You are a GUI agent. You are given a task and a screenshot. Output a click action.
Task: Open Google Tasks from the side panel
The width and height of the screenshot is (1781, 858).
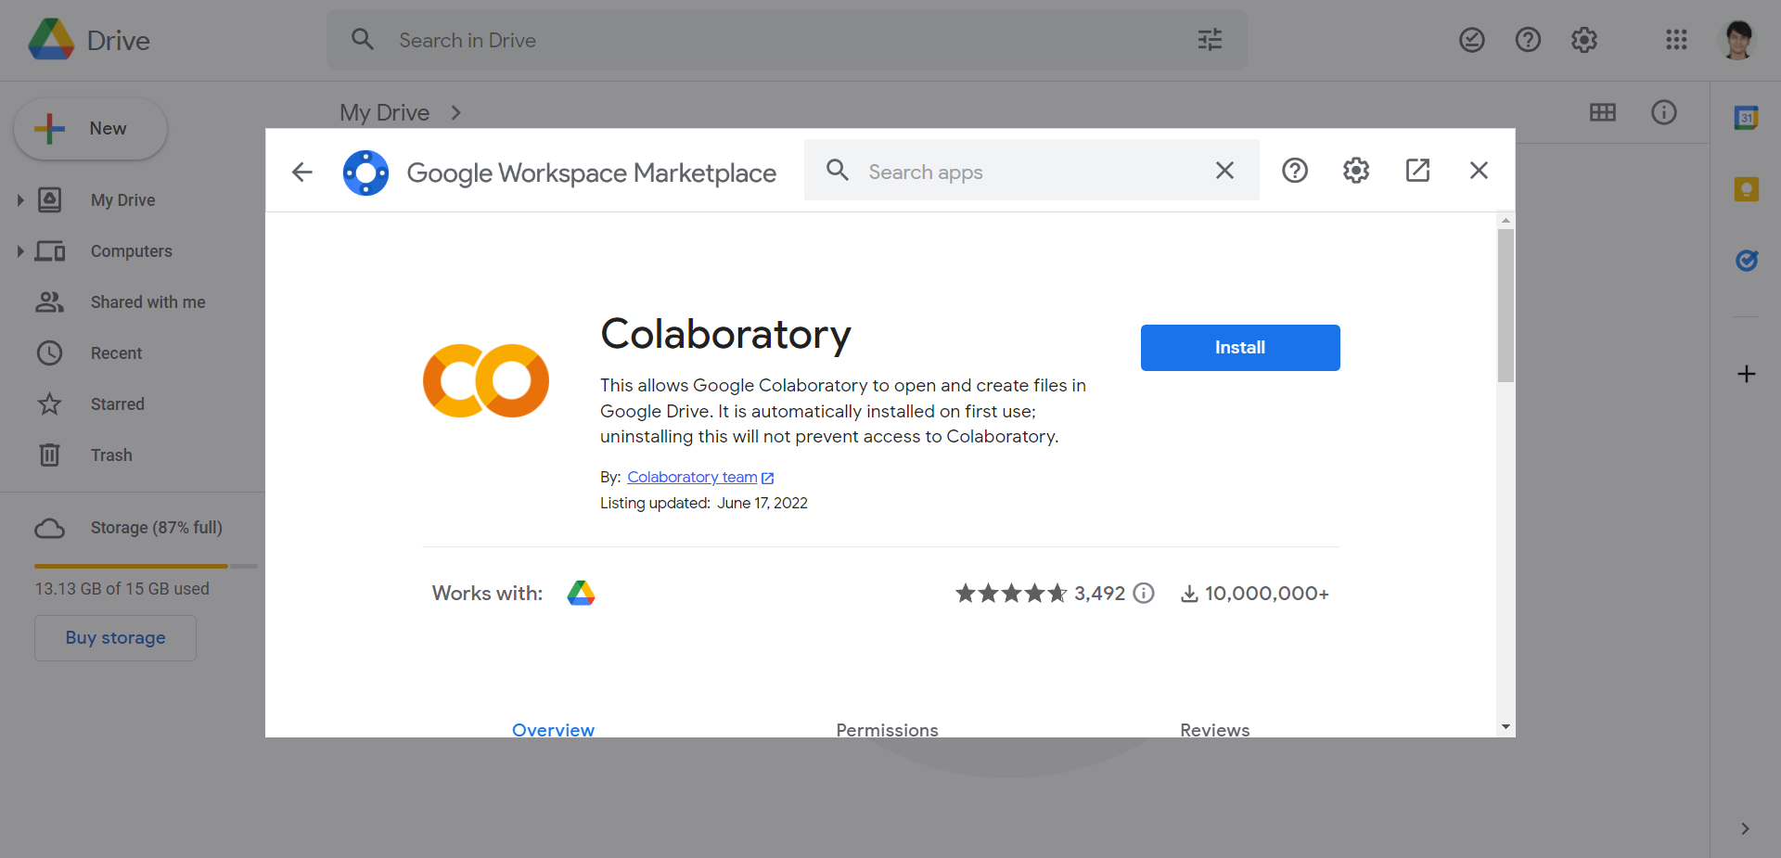1748,261
